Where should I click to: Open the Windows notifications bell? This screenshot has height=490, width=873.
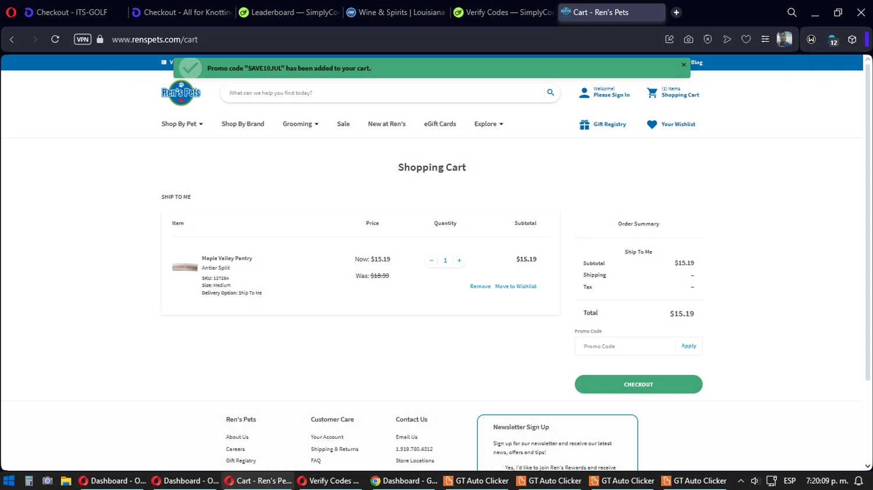[x=858, y=481]
